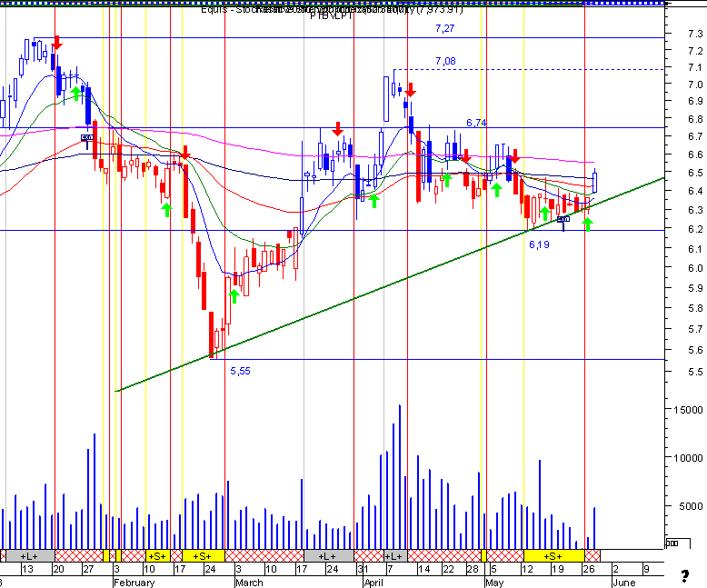Screen dimensions: 707x588
Task: Click the 15000 volume axis label
Action: 688,410
